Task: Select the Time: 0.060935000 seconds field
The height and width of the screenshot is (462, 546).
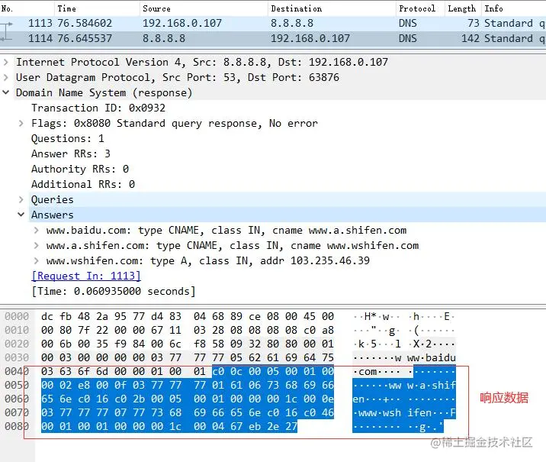Action: pos(114,292)
